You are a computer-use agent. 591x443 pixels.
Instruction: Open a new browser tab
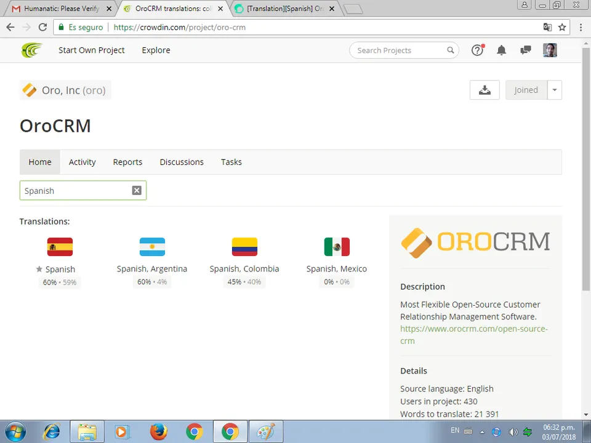[353, 9]
